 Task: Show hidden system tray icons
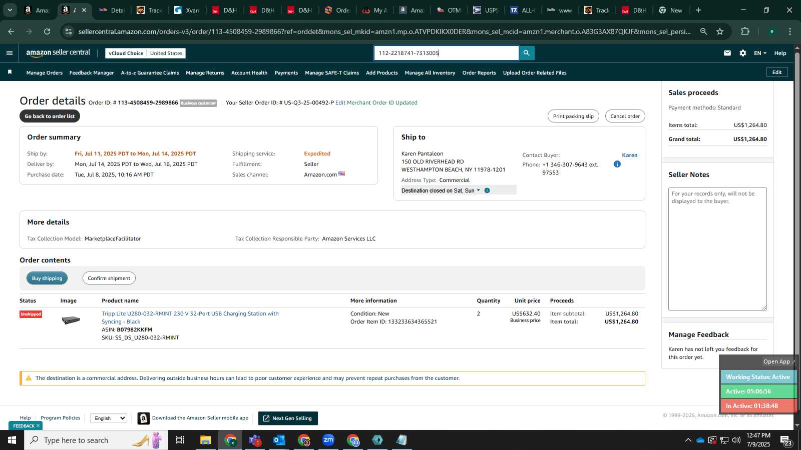pyautogui.click(x=688, y=440)
